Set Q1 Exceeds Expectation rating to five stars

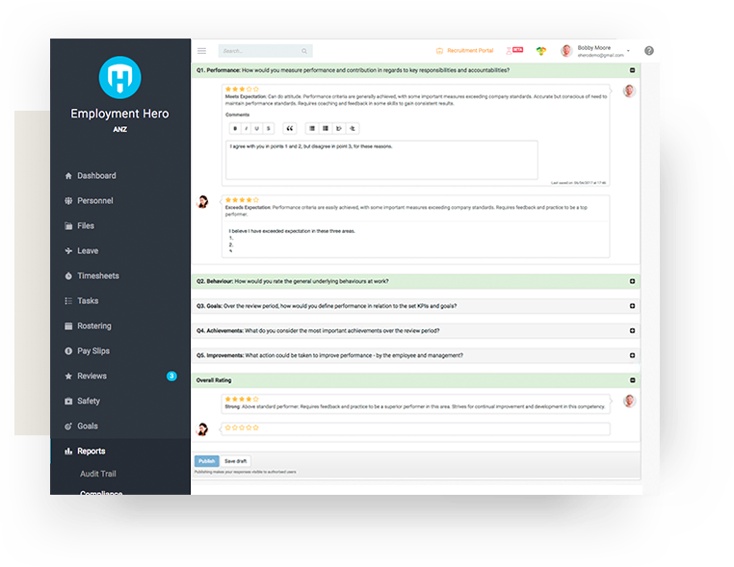coord(256,200)
